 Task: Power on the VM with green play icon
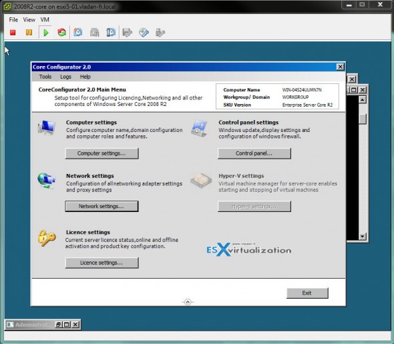point(45,33)
